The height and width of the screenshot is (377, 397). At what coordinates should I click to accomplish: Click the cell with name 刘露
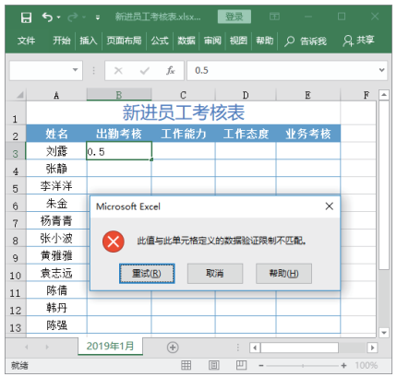tap(56, 151)
